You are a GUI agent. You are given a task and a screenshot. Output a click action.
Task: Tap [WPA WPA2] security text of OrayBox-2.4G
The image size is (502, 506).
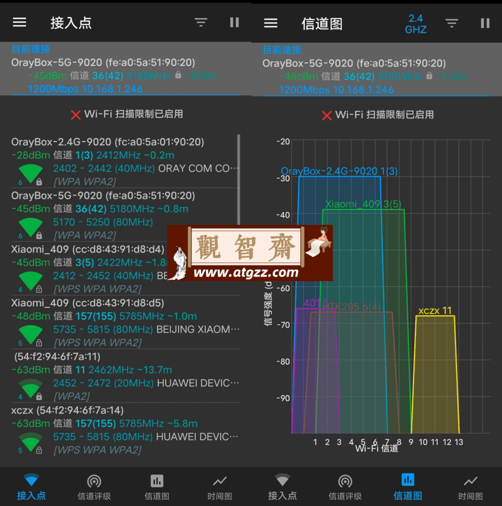[x=85, y=182]
